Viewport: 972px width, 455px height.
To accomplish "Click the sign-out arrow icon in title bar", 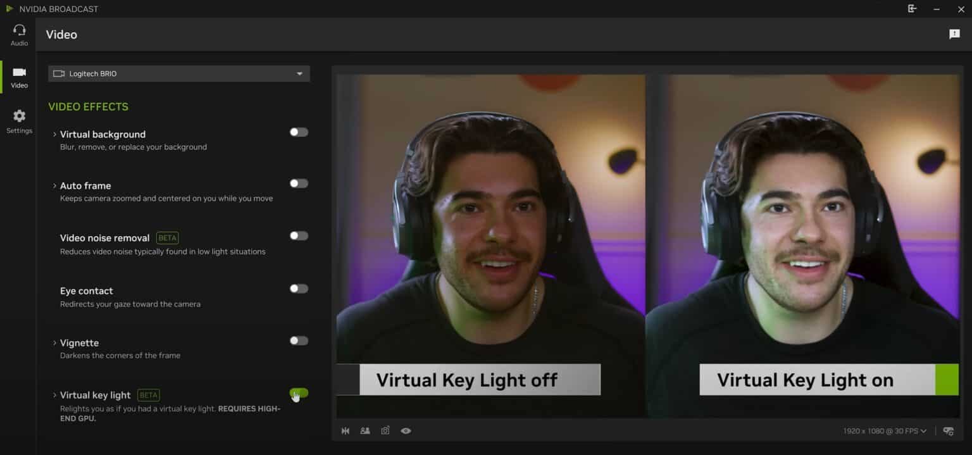I will tap(912, 9).
